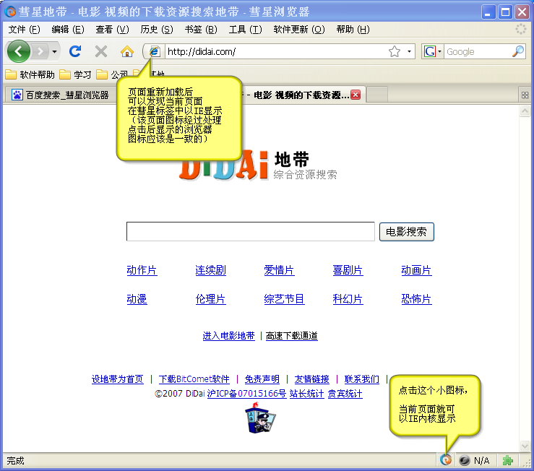Open the 查看 (V) menu
The image size is (534, 471).
click(x=113, y=30)
